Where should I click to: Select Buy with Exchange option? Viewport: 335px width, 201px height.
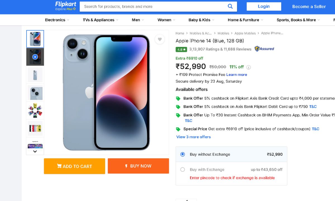(183, 169)
